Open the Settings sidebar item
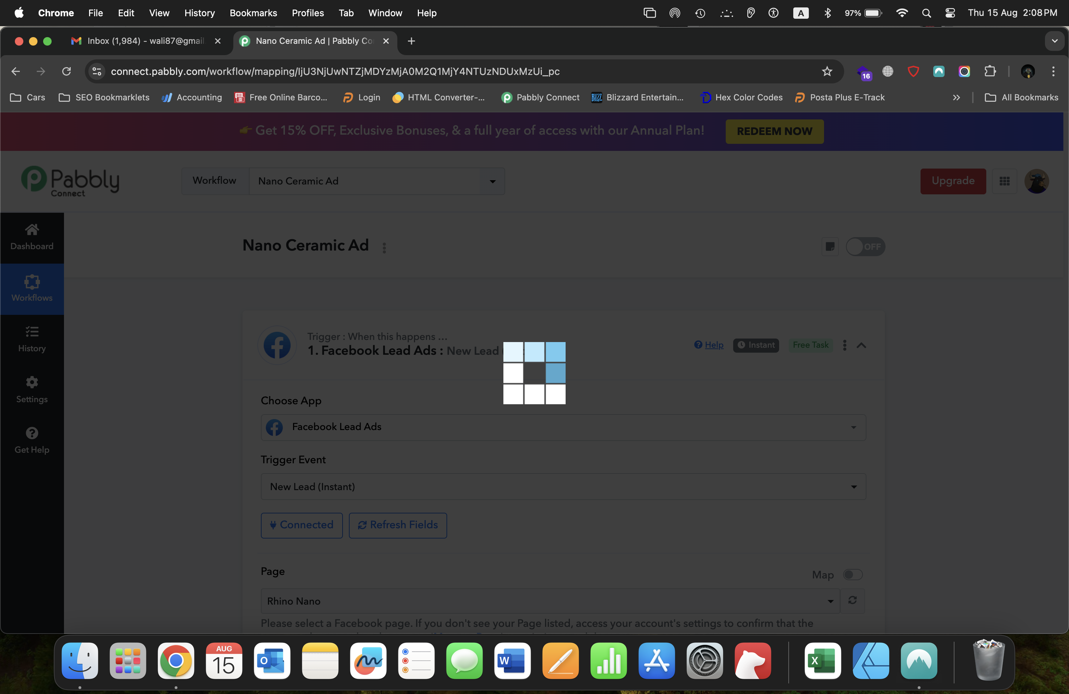Screen dimensions: 1069x694 coord(32,390)
